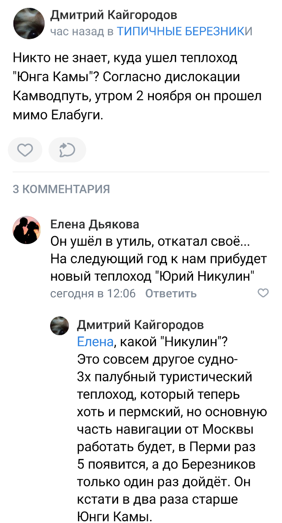Tap Дмитрий Кайгородов's name in the reply

pyautogui.click(x=140, y=325)
